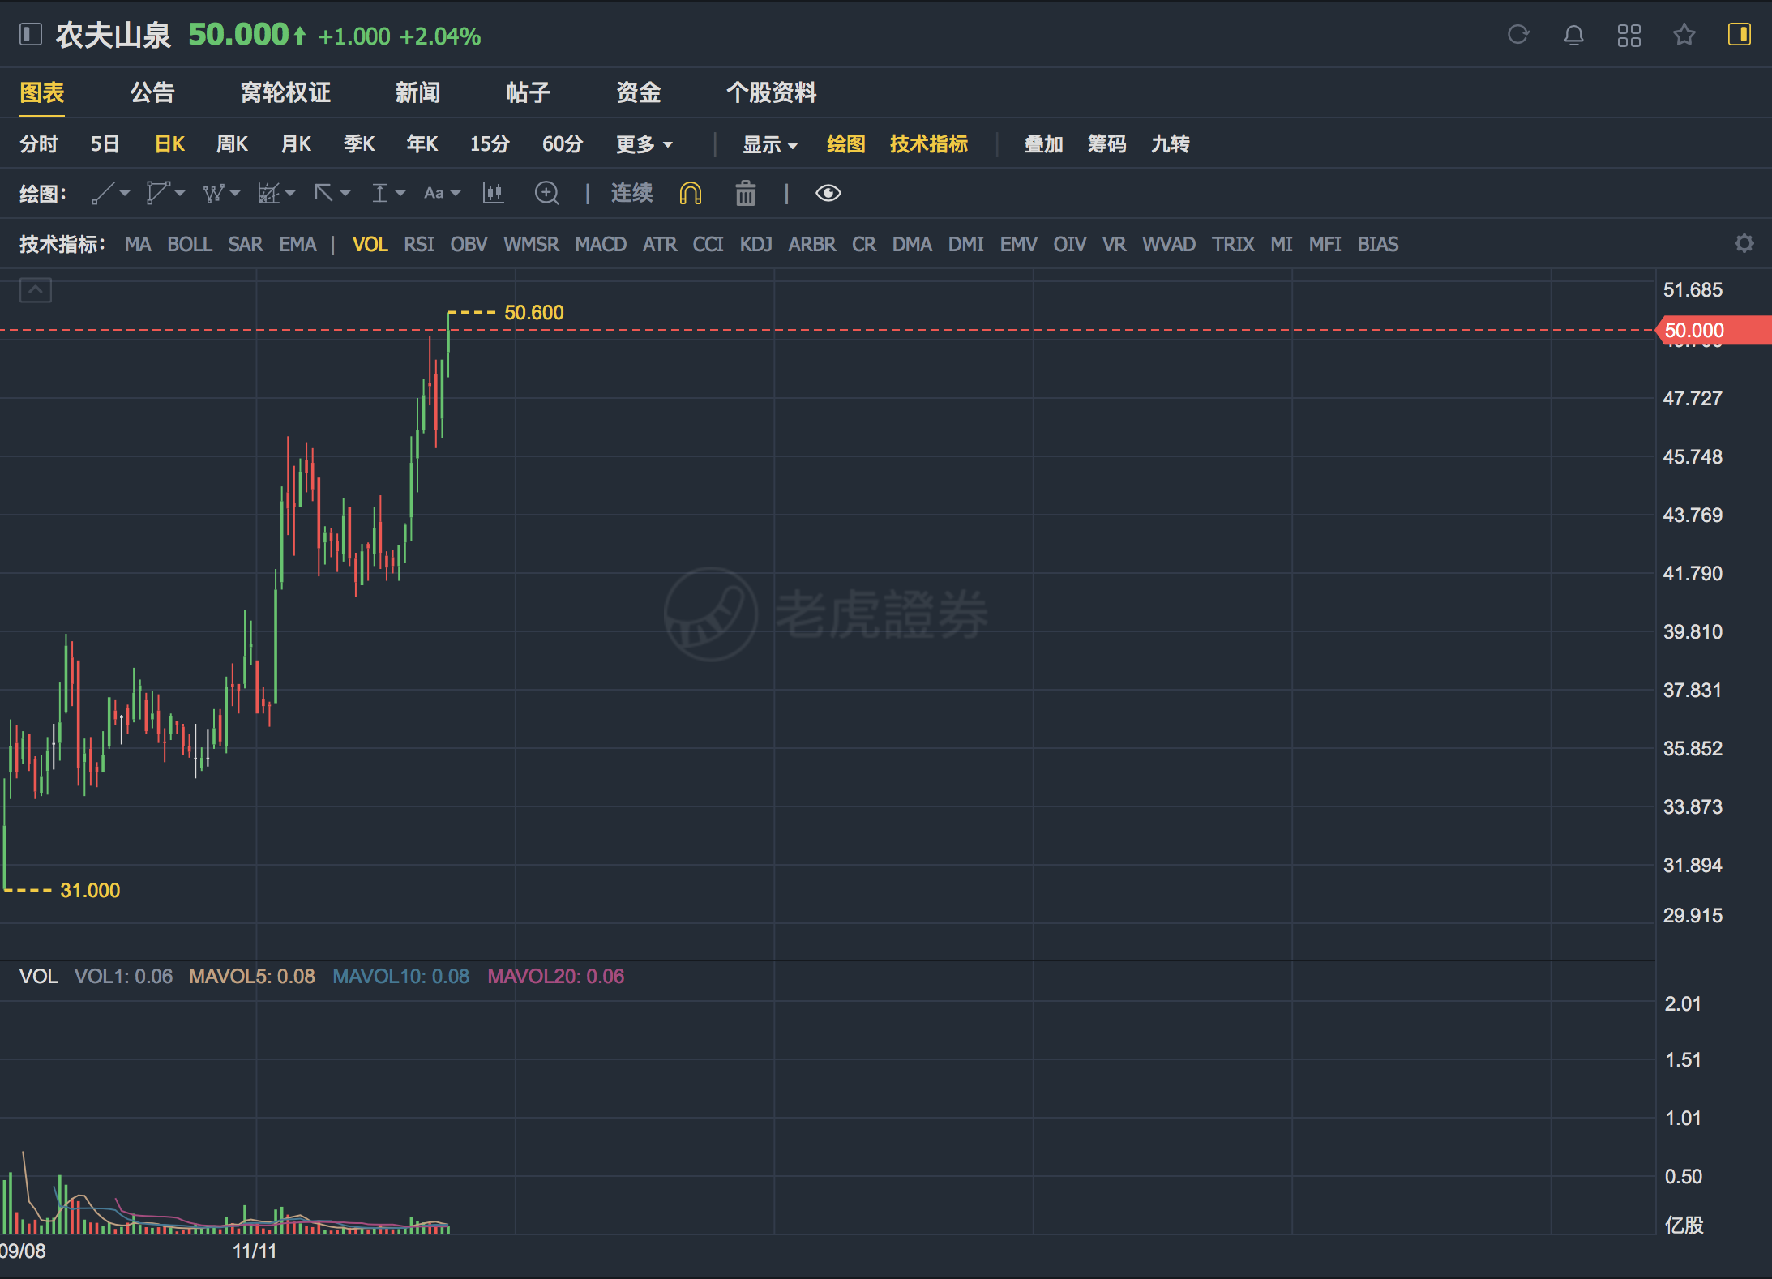The image size is (1772, 1279).
Task: Switch to 图表 tab
Action: [x=42, y=92]
